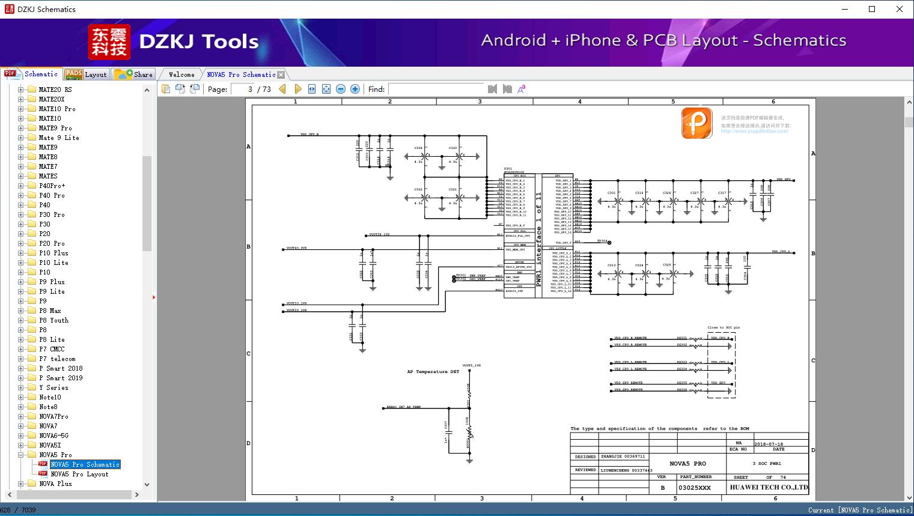914x516 pixels.
Task: Click the DZKJ app icon in the title bar
Action: click(x=9, y=9)
